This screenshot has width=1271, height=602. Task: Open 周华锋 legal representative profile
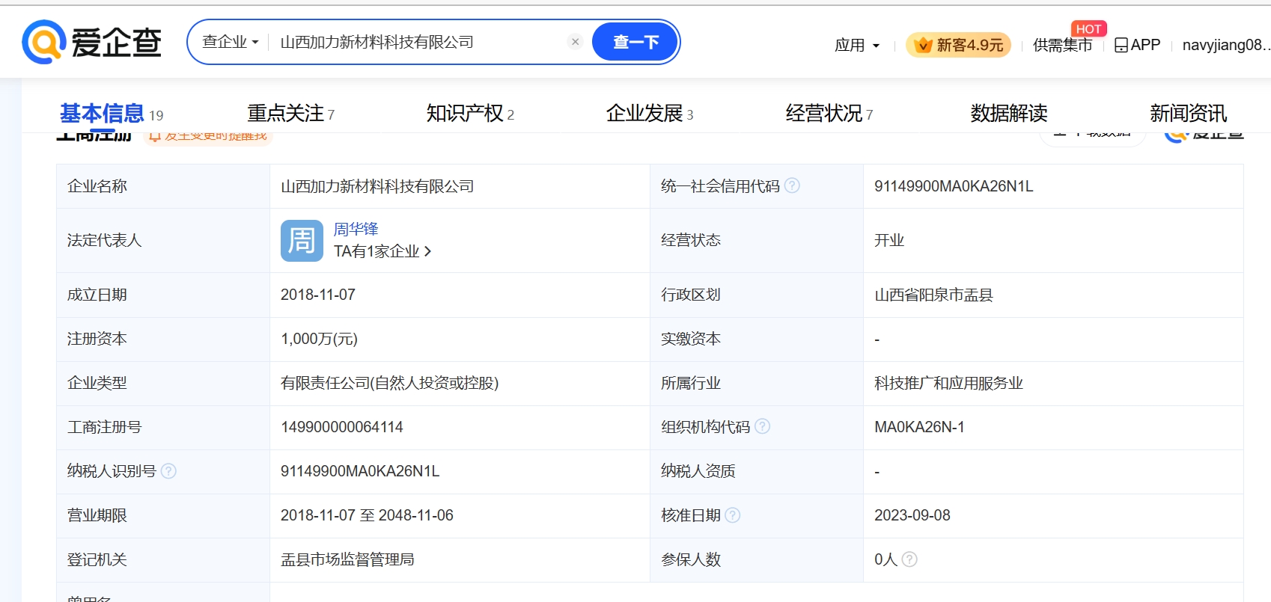click(x=356, y=229)
